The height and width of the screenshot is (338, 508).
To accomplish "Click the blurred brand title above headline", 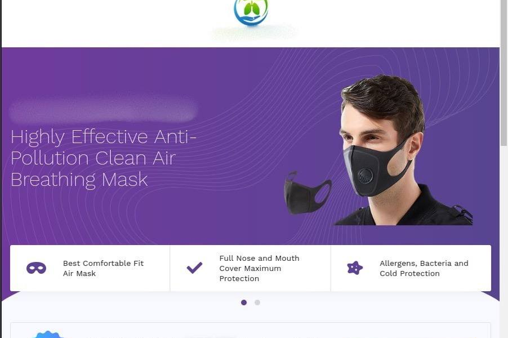I will (x=103, y=109).
